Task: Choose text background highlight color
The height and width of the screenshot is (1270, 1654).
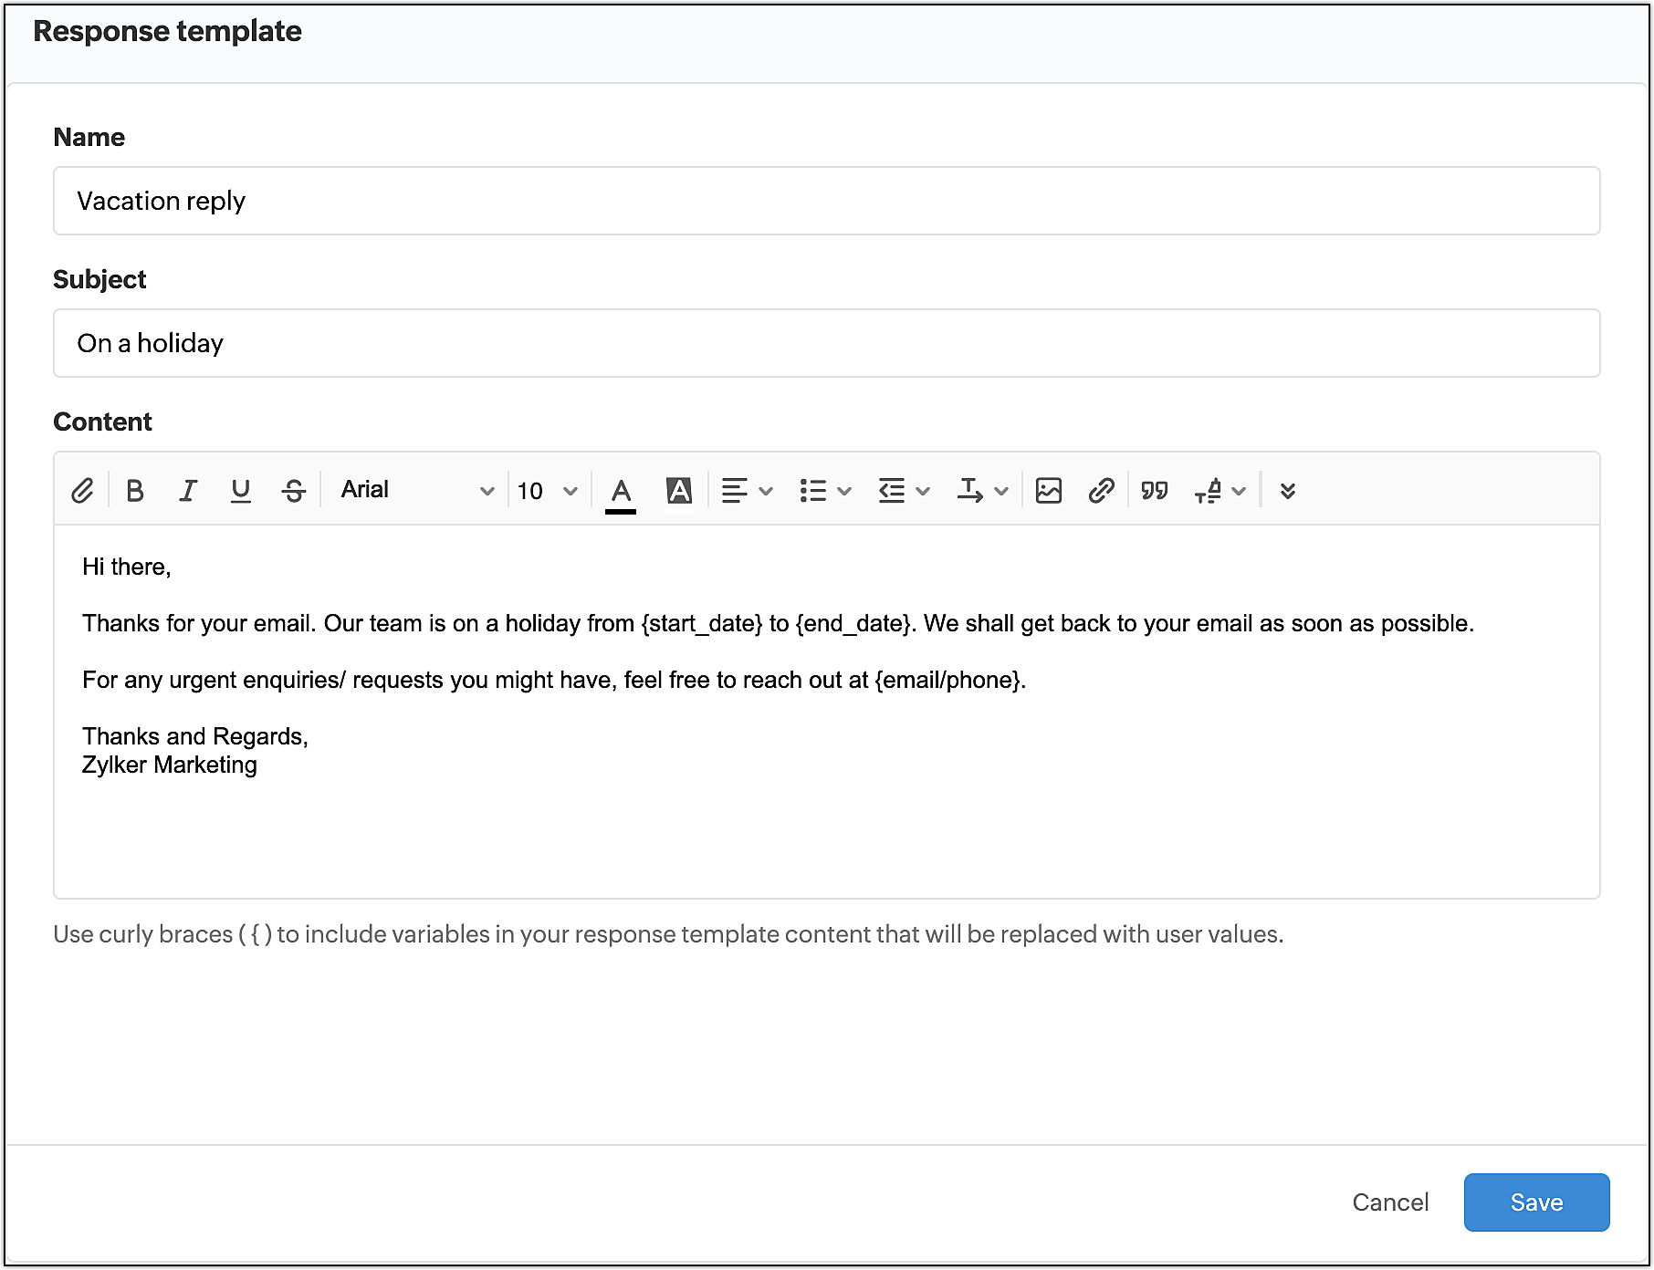Action: (679, 491)
